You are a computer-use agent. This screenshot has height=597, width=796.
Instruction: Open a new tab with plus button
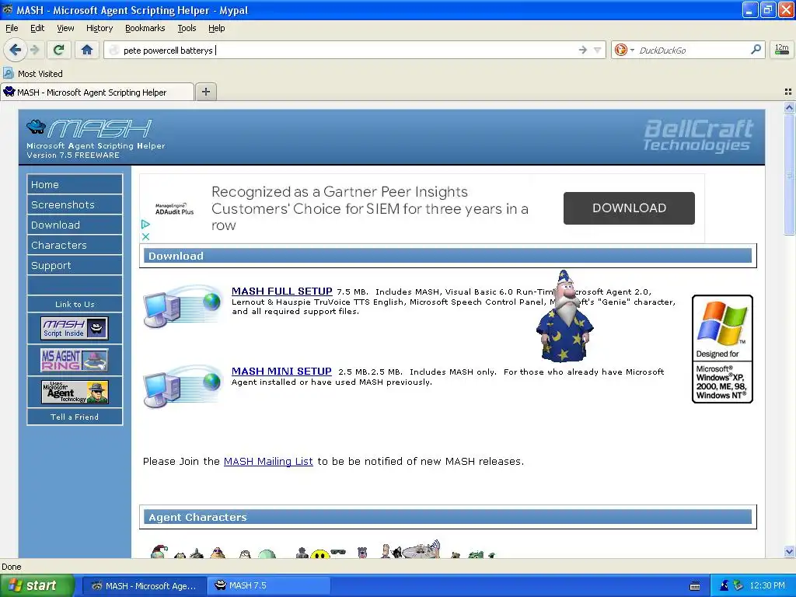(x=205, y=92)
